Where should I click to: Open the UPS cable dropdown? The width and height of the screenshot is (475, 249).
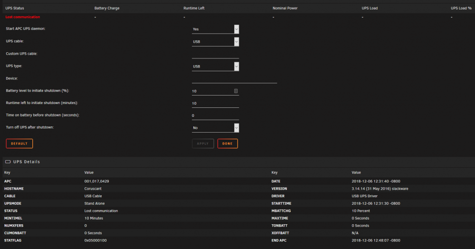[215, 42]
